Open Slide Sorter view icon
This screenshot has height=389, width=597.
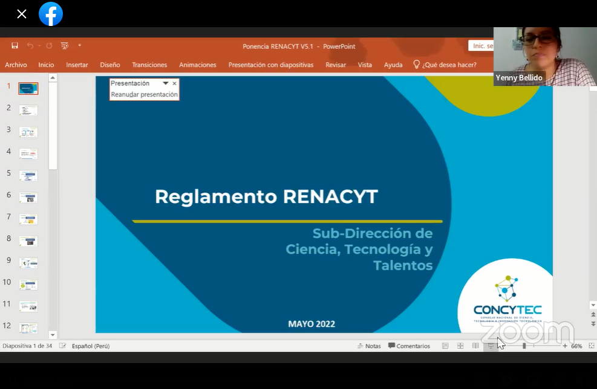[460, 346]
